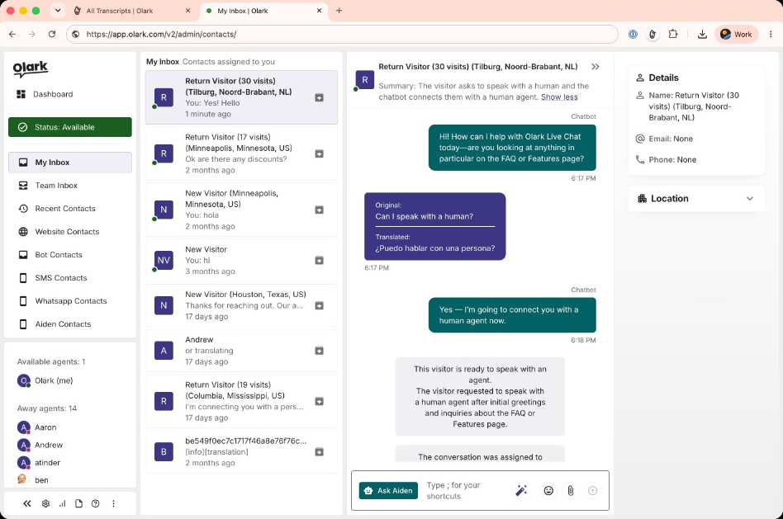Open sidebar footer more options menu
The width and height of the screenshot is (783, 519).
(113, 503)
